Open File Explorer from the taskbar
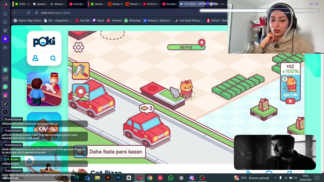This screenshot has width=324, height=182. 97,178
